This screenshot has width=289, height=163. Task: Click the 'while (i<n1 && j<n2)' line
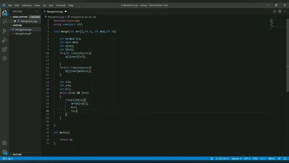coord(74,93)
